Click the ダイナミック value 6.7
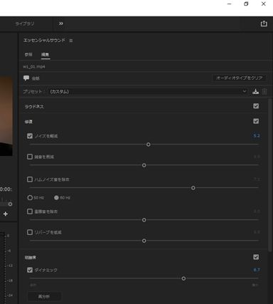This screenshot has width=273, height=304. (257, 270)
